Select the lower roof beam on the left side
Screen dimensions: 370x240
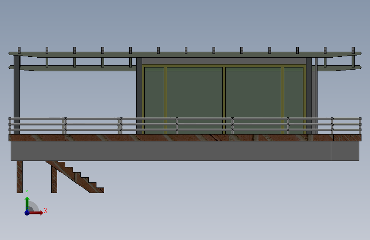[73, 68]
